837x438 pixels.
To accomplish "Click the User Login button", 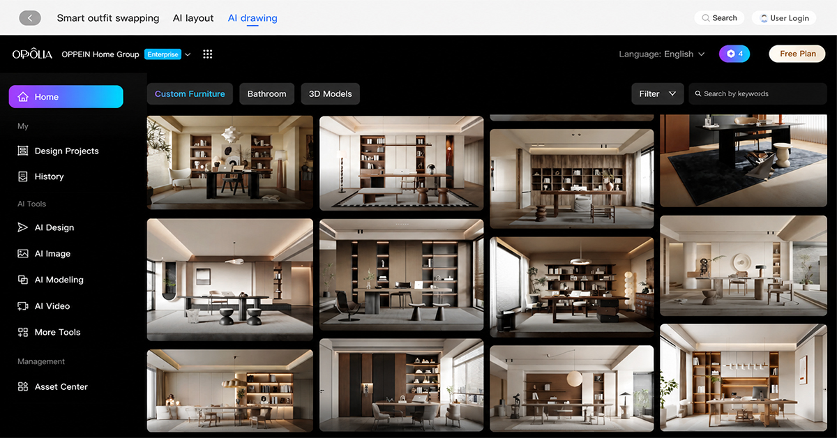I will tap(785, 18).
